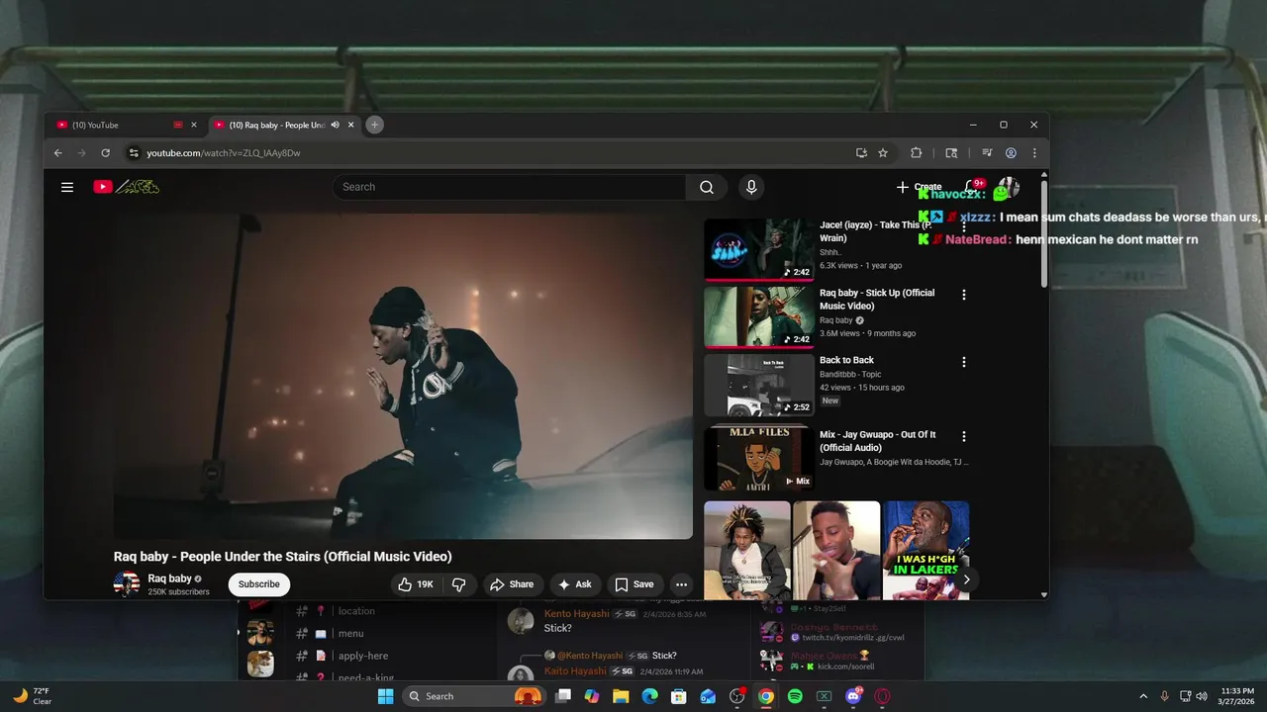The height and width of the screenshot is (712, 1267).
Task: Show next Shorts with arrow chevron
Action: coord(966,579)
